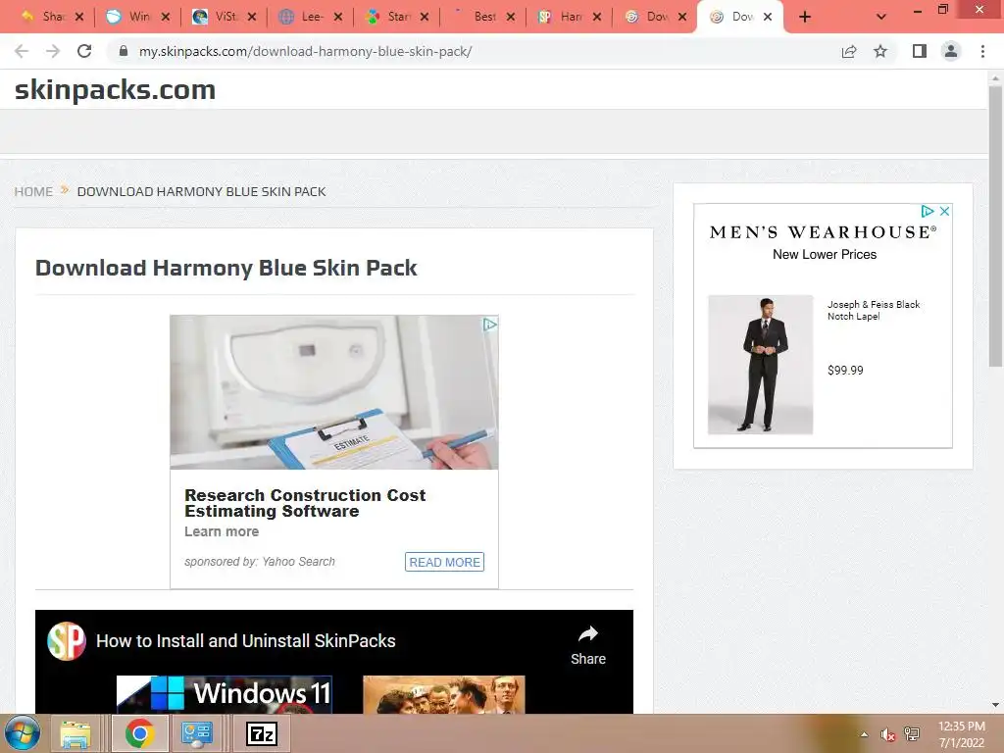Screen dimensions: 1004x753
Task: Open 'Research Construction Cost Estimating Software' ad
Action: pyautogui.click(x=305, y=503)
